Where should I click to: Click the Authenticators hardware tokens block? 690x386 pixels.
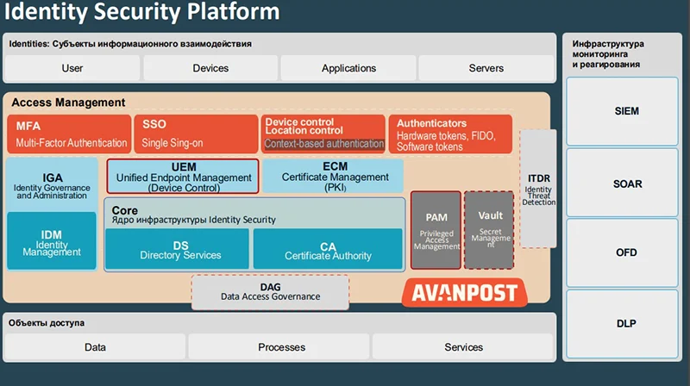(x=450, y=134)
